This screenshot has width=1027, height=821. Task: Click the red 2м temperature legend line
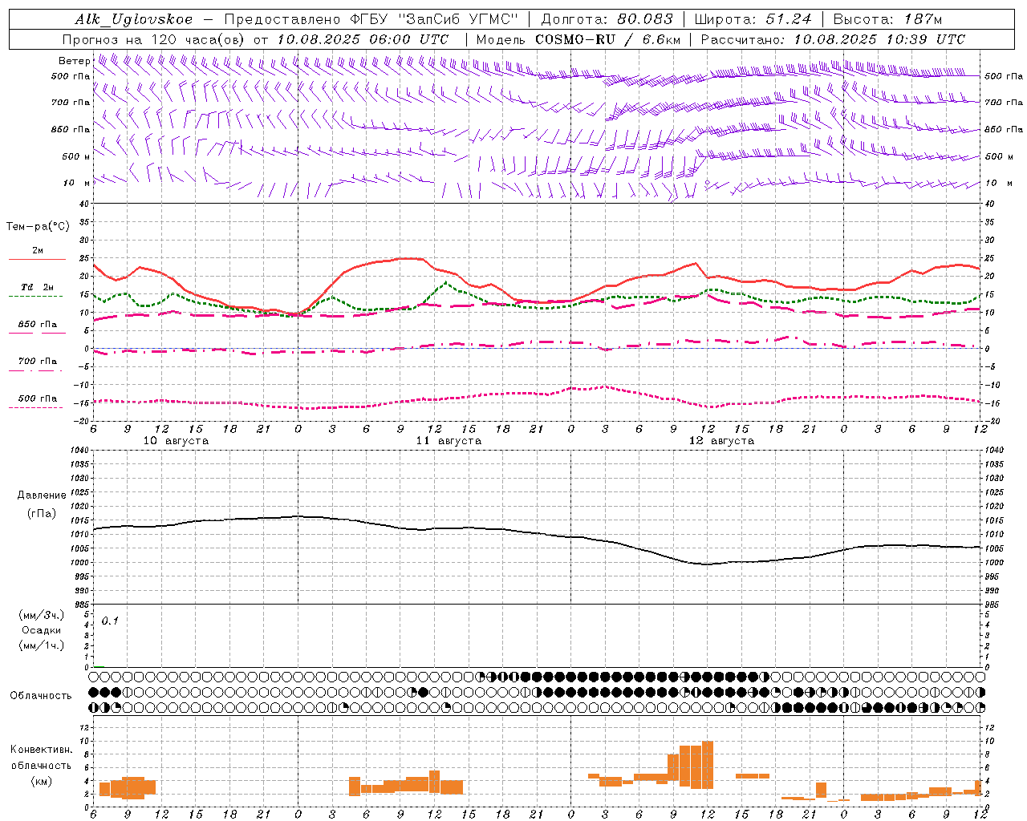[37, 260]
